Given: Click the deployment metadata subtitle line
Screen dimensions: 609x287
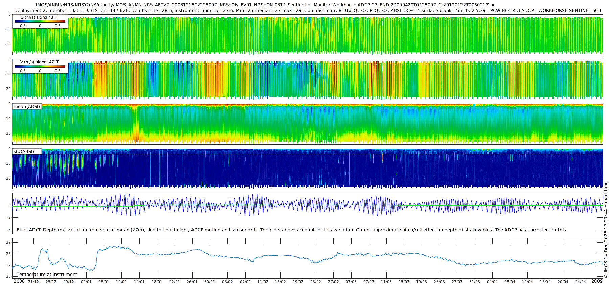Looking at the screenshot, I should [x=307, y=10].
